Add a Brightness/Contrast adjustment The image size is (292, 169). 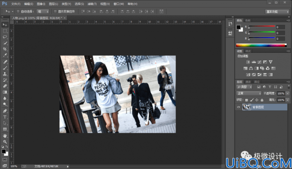tap(248, 62)
